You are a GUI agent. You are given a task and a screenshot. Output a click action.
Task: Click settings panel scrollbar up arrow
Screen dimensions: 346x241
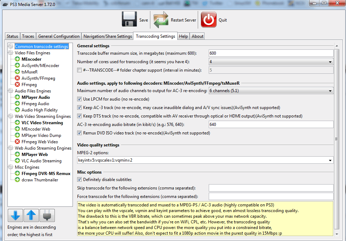(337, 46)
